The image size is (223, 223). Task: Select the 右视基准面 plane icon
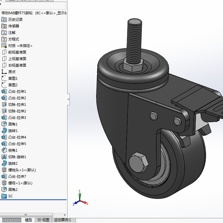click(4, 65)
